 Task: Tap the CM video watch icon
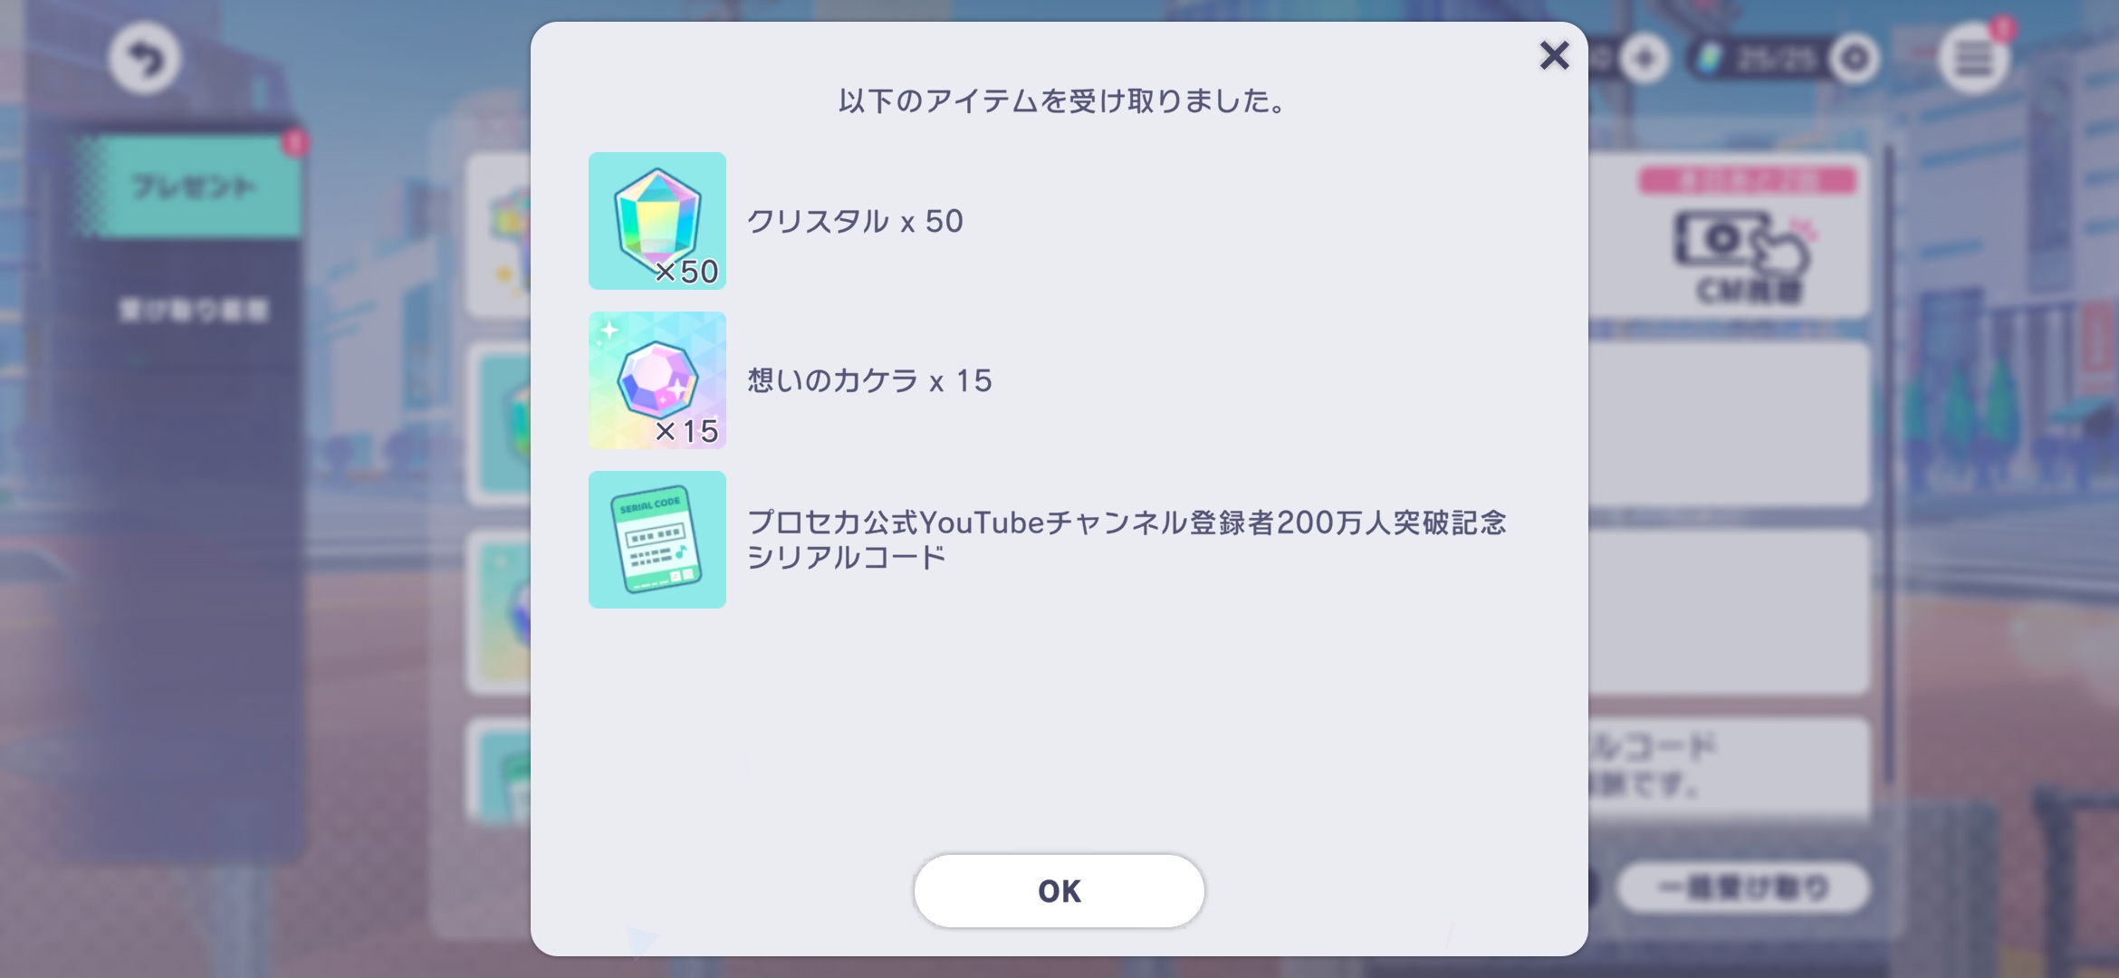tap(1743, 255)
